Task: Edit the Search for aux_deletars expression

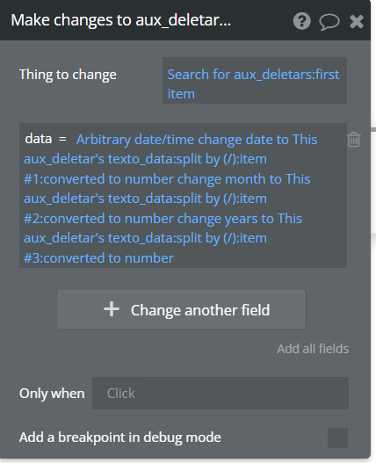Action: [254, 80]
